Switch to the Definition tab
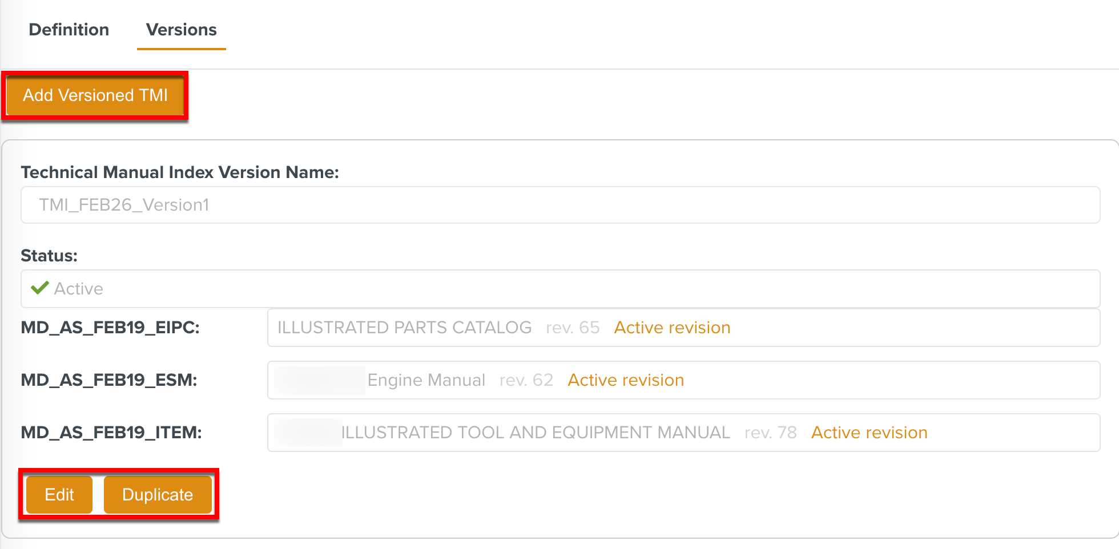 click(69, 30)
